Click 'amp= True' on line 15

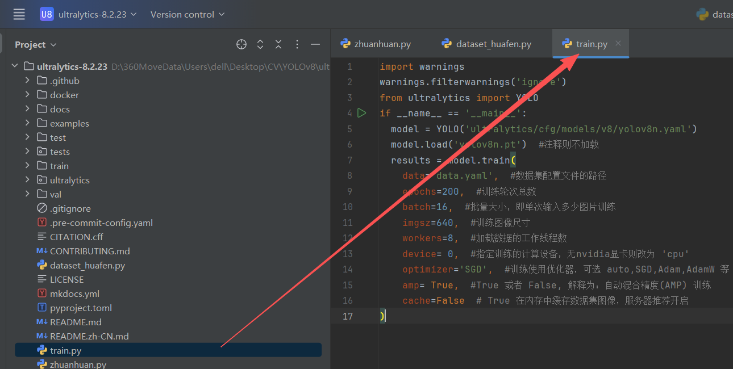(x=428, y=285)
